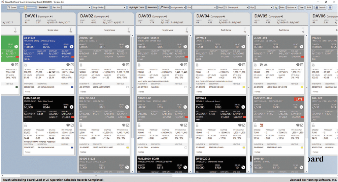Click the small chart icon beside Grp
Image resolution: width=338 pixels, height=182 pixels.
click(276, 8)
